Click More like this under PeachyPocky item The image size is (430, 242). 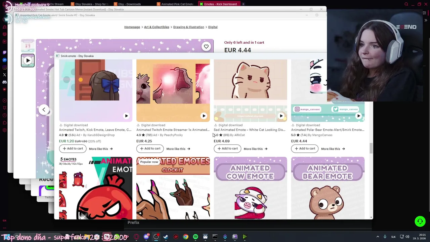click(178, 149)
